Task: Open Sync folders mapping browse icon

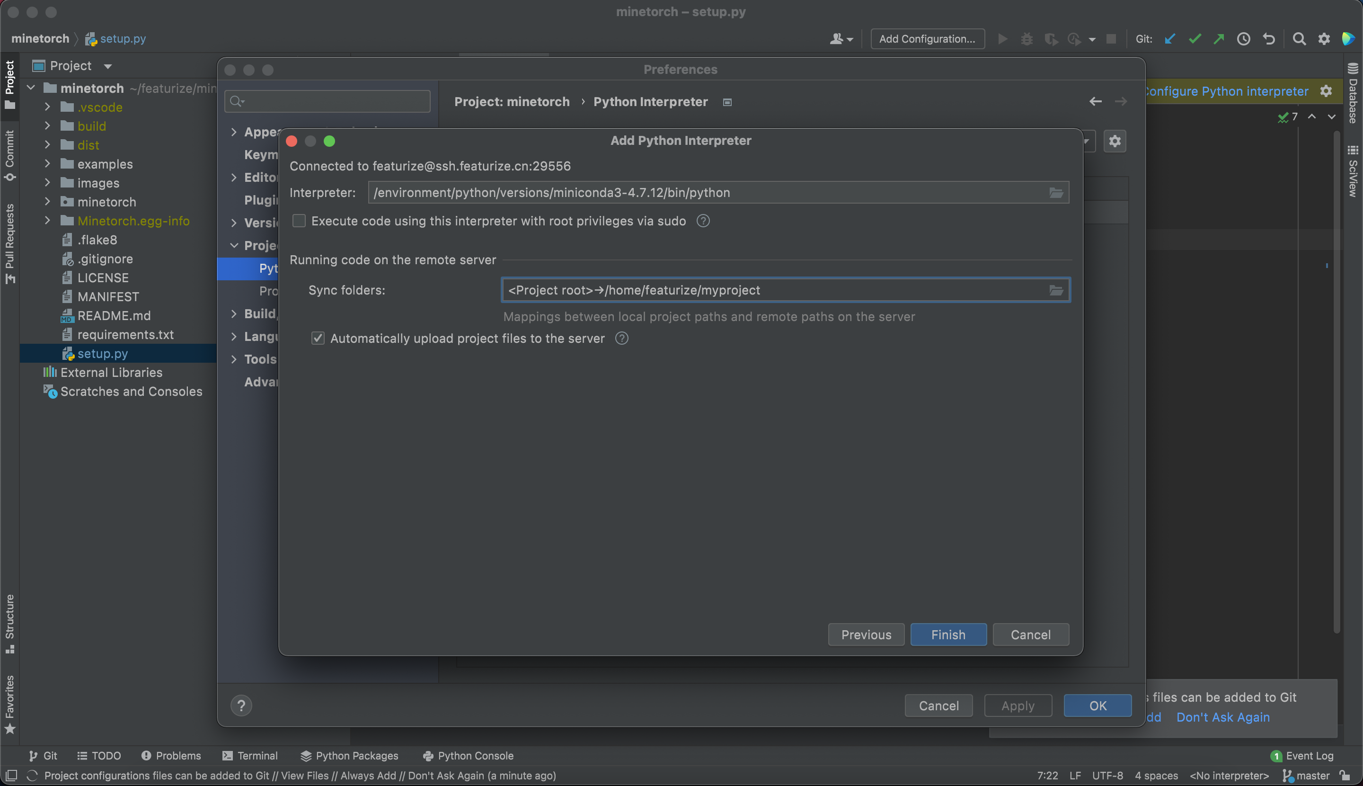Action: [1055, 290]
